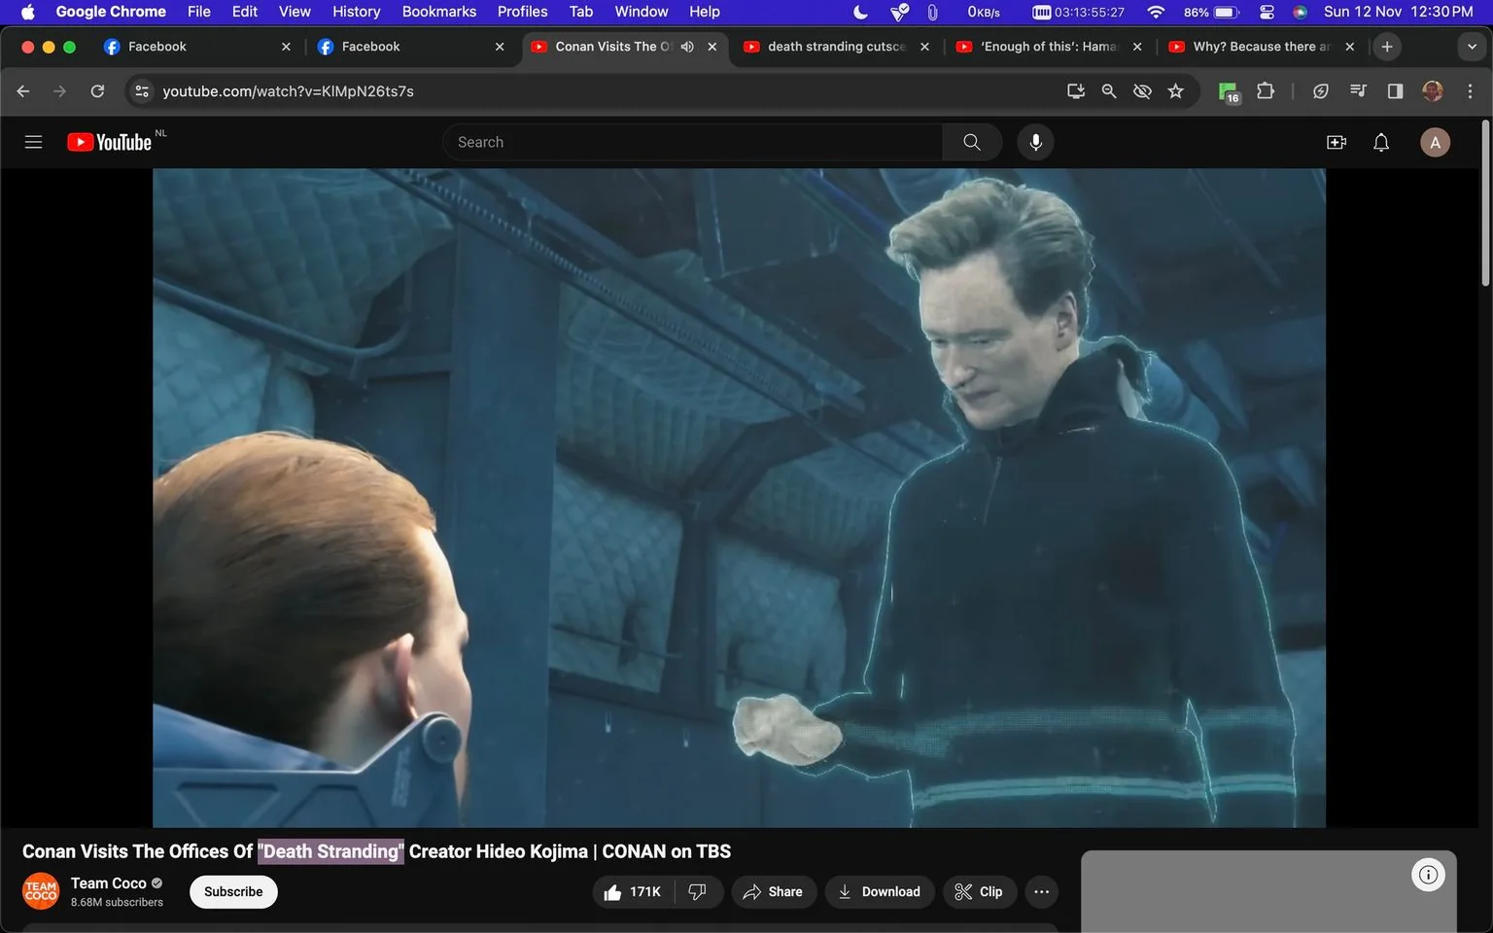
Task: View site information icon in address bar
Action: tap(142, 91)
